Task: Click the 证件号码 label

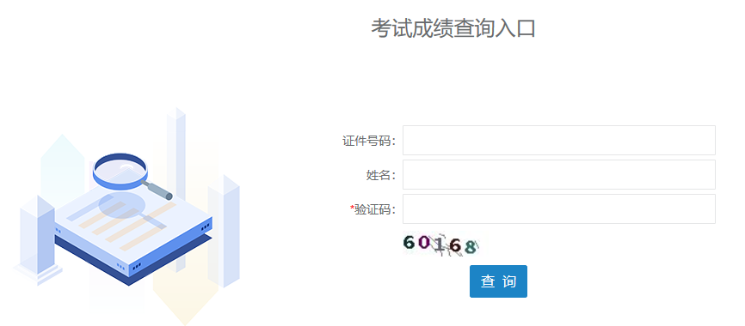Action: coord(369,141)
